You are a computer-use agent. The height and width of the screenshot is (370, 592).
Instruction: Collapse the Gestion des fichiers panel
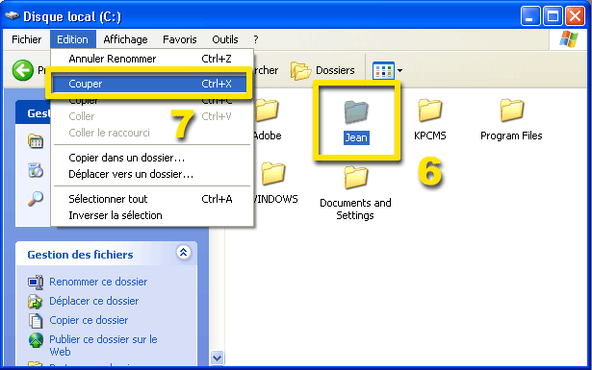click(x=184, y=253)
